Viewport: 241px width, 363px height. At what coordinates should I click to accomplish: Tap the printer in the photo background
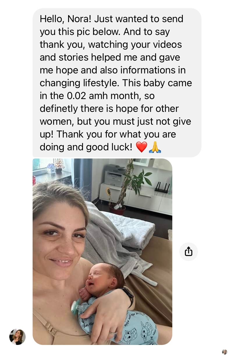(115, 175)
